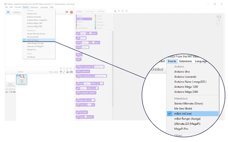Click the green flag to run

tap(67, 12)
